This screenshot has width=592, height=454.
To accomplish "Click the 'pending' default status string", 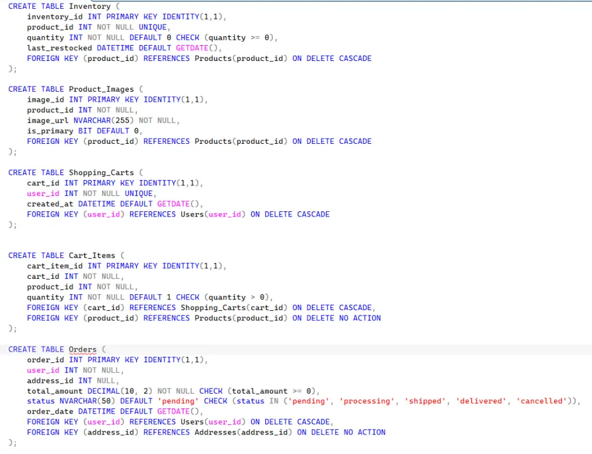I will pyautogui.click(x=178, y=401).
